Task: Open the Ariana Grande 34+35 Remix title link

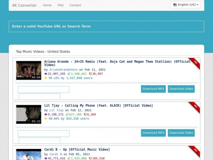Action: pyautogui.click(x=118, y=63)
